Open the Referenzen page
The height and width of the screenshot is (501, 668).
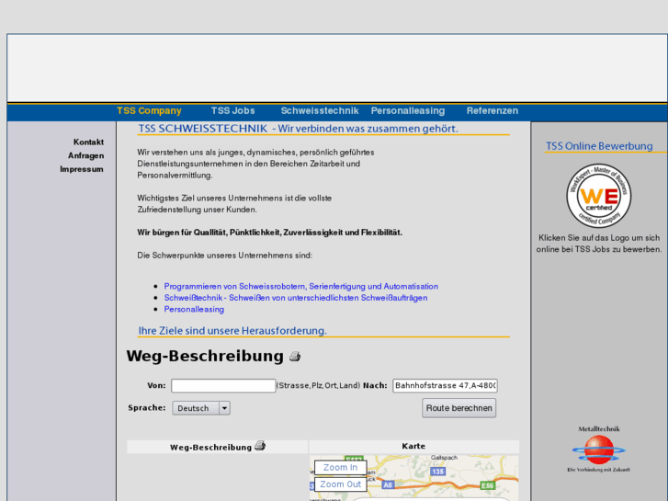492,111
